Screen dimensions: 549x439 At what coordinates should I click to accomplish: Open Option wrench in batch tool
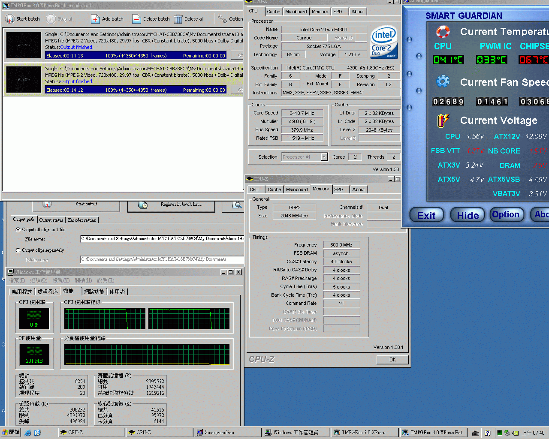pyautogui.click(x=230, y=19)
